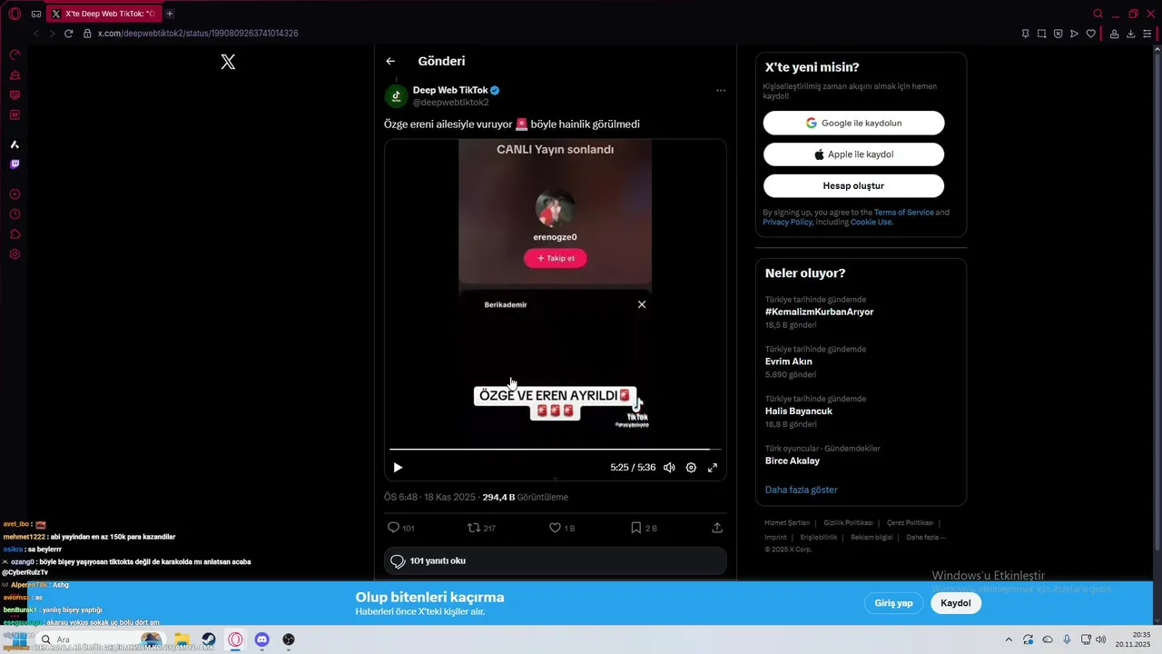The image size is (1162, 654).
Task: Like the post heart icon
Action: point(555,528)
